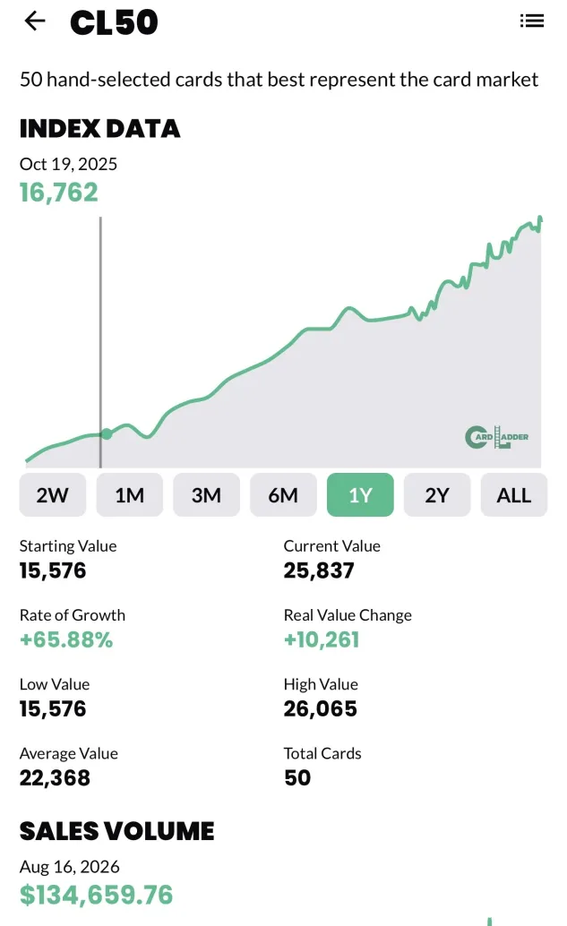This screenshot has width=567, height=926.
Task: Switch chart to 6M range
Action: click(x=283, y=495)
